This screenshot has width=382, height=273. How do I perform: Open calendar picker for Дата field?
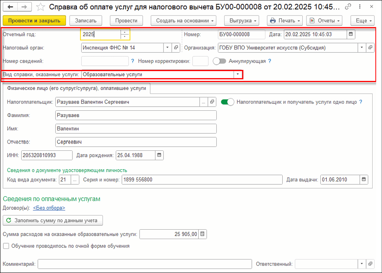click(351, 35)
